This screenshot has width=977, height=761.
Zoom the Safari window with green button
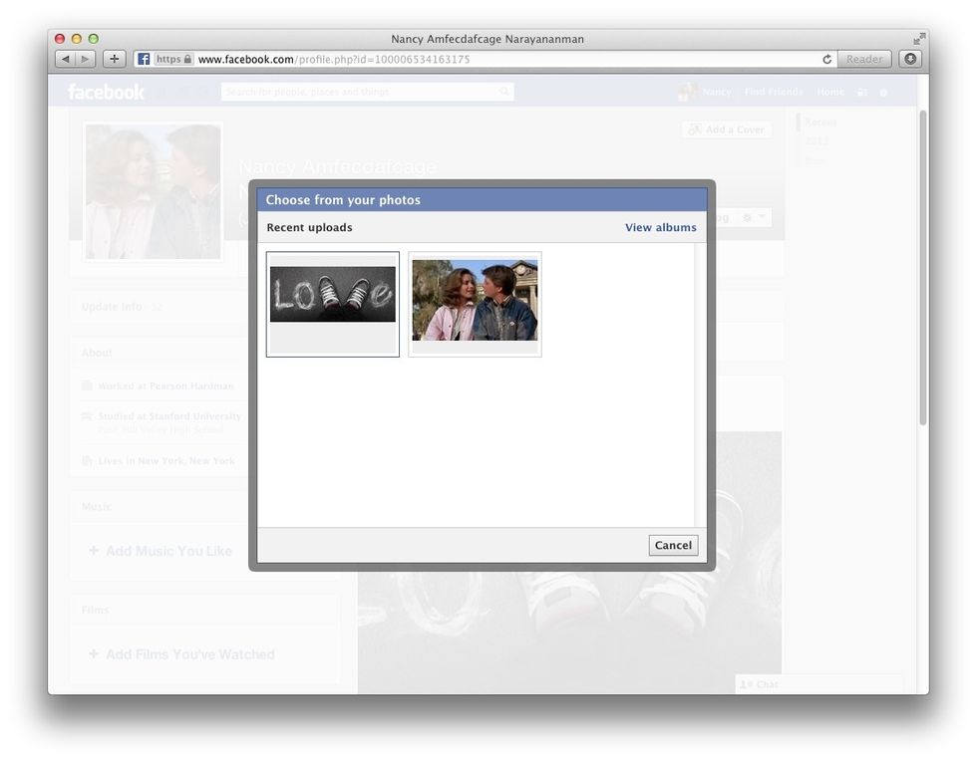click(x=94, y=39)
